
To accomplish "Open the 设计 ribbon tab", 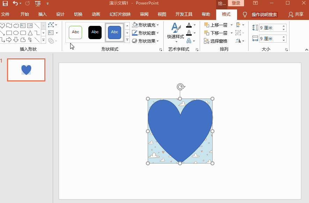I will [x=60, y=14].
